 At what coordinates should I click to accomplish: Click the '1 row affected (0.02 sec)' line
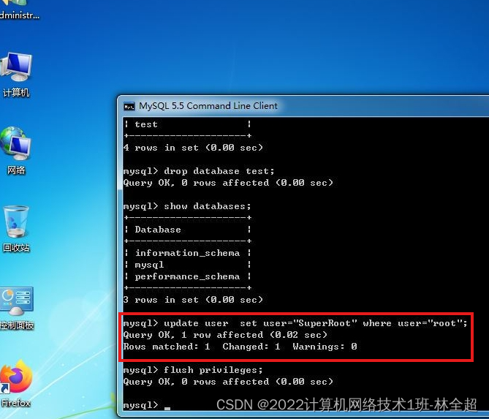[225, 335]
